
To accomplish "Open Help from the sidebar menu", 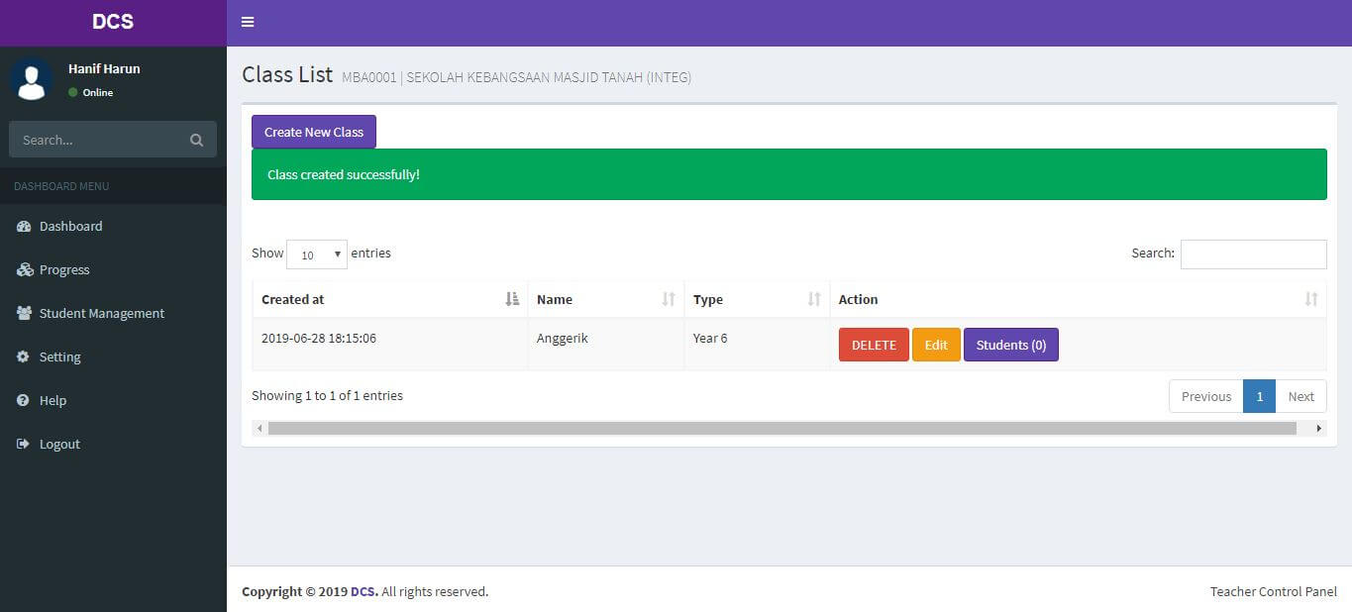I will pos(113,400).
